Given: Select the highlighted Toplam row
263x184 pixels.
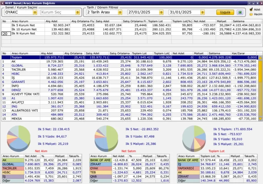Looking at the screenshot, I should (129, 57).
